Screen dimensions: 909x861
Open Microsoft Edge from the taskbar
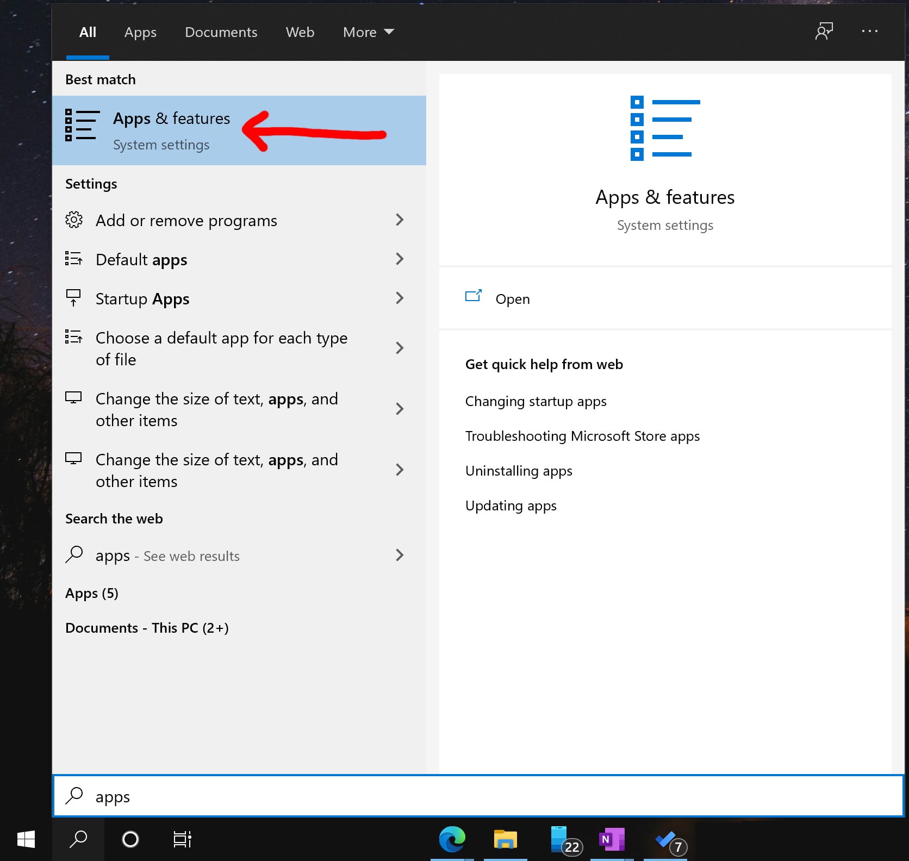[x=453, y=839]
